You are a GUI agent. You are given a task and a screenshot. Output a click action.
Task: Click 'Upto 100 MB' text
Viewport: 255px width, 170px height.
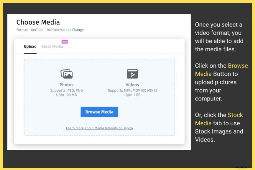(x=67, y=95)
